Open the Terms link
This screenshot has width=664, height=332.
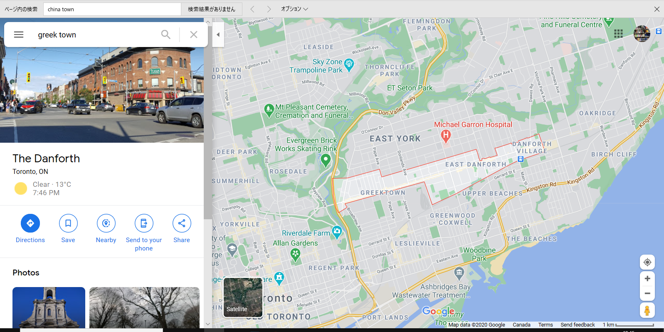tap(546, 325)
